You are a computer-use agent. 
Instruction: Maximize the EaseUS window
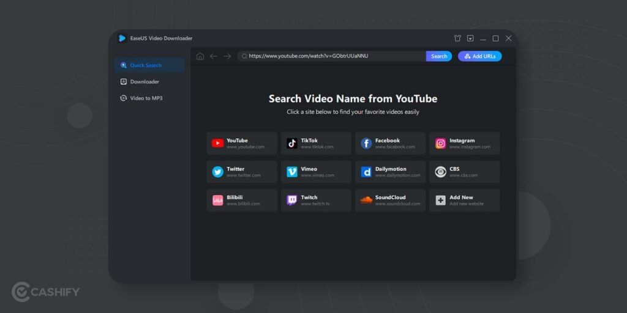click(x=495, y=39)
